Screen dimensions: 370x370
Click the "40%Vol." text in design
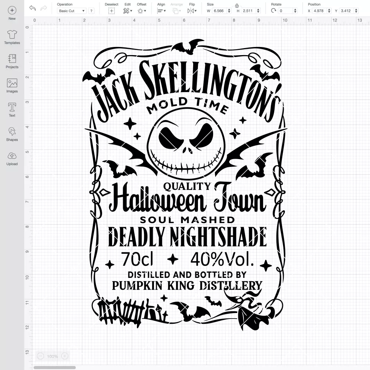[222, 259]
